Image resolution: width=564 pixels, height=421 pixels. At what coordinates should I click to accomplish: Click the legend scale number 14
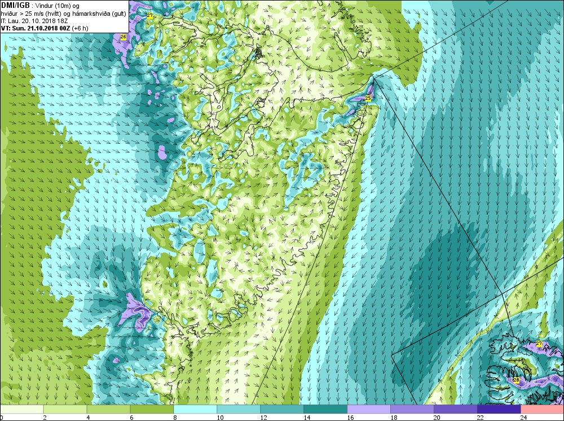(306, 418)
